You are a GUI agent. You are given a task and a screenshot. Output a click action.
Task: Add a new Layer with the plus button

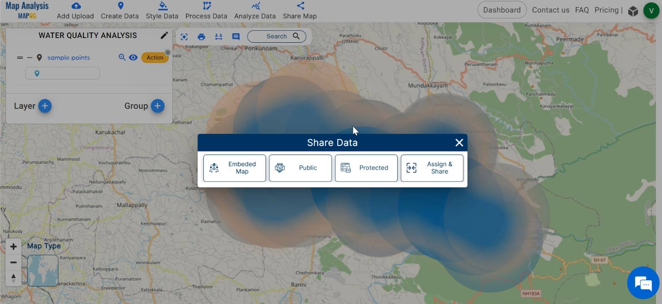coord(45,106)
